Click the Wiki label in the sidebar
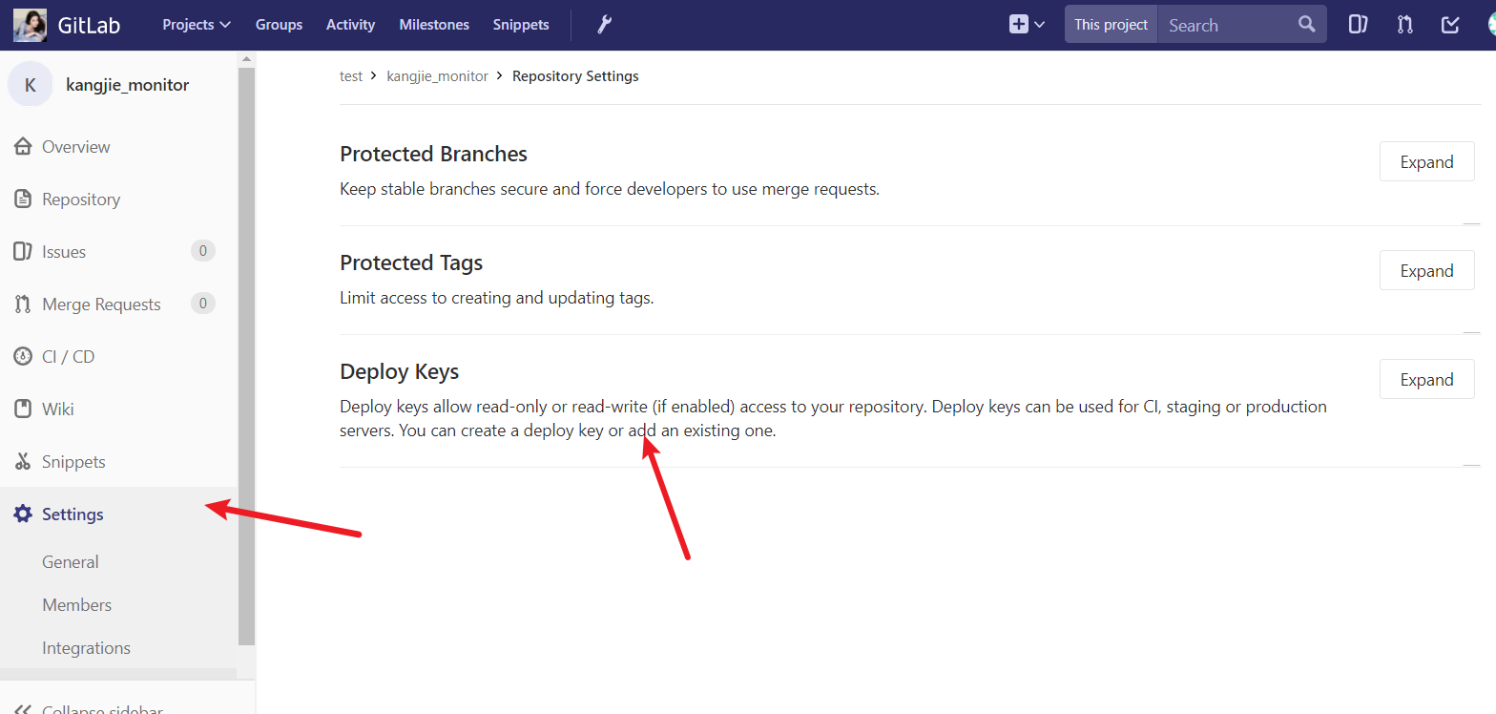This screenshot has width=1496, height=714. (58, 409)
